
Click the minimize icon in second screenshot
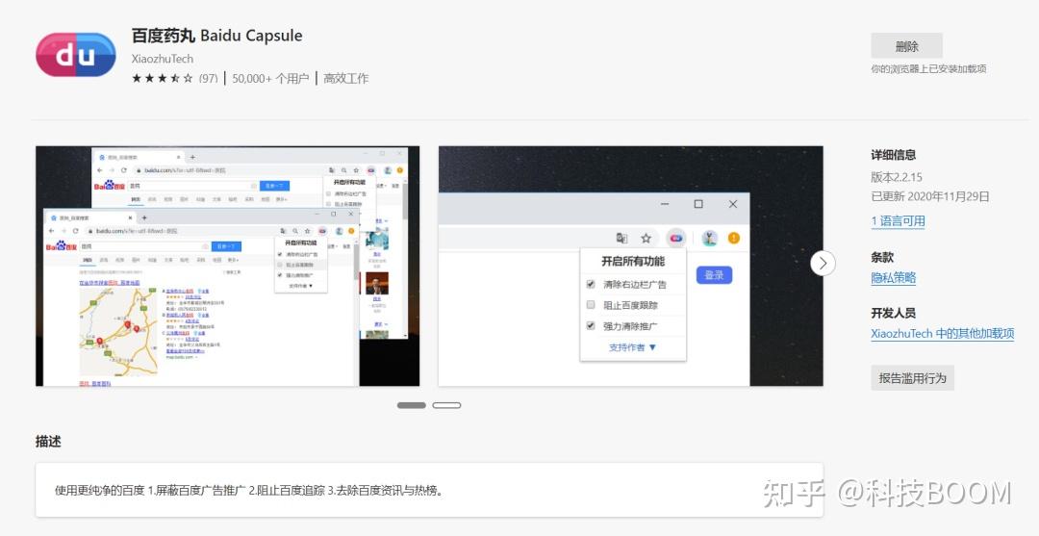pyautogui.click(x=665, y=204)
